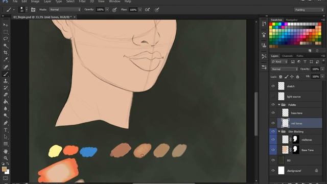Hide the BG layer
Viewport: 327px width, 184px height.
pyautogui.click(x=273, y=160)
